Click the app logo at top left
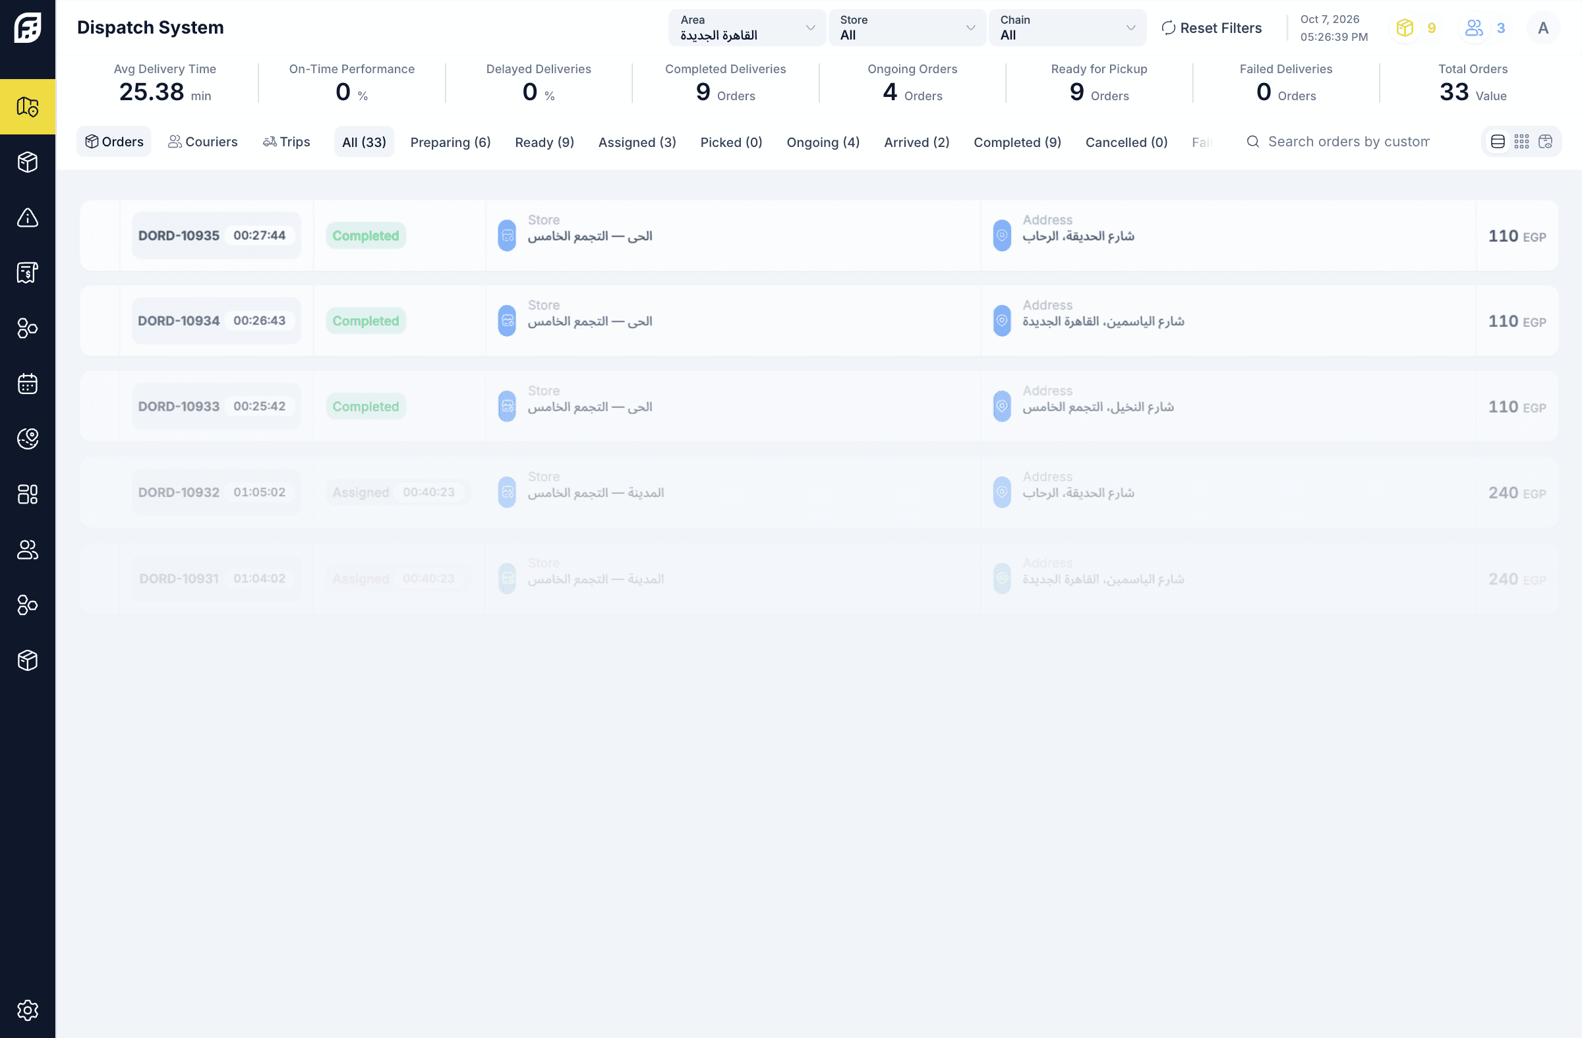1582x1038 pixels. pyautogui.click(x=27, y=27)
